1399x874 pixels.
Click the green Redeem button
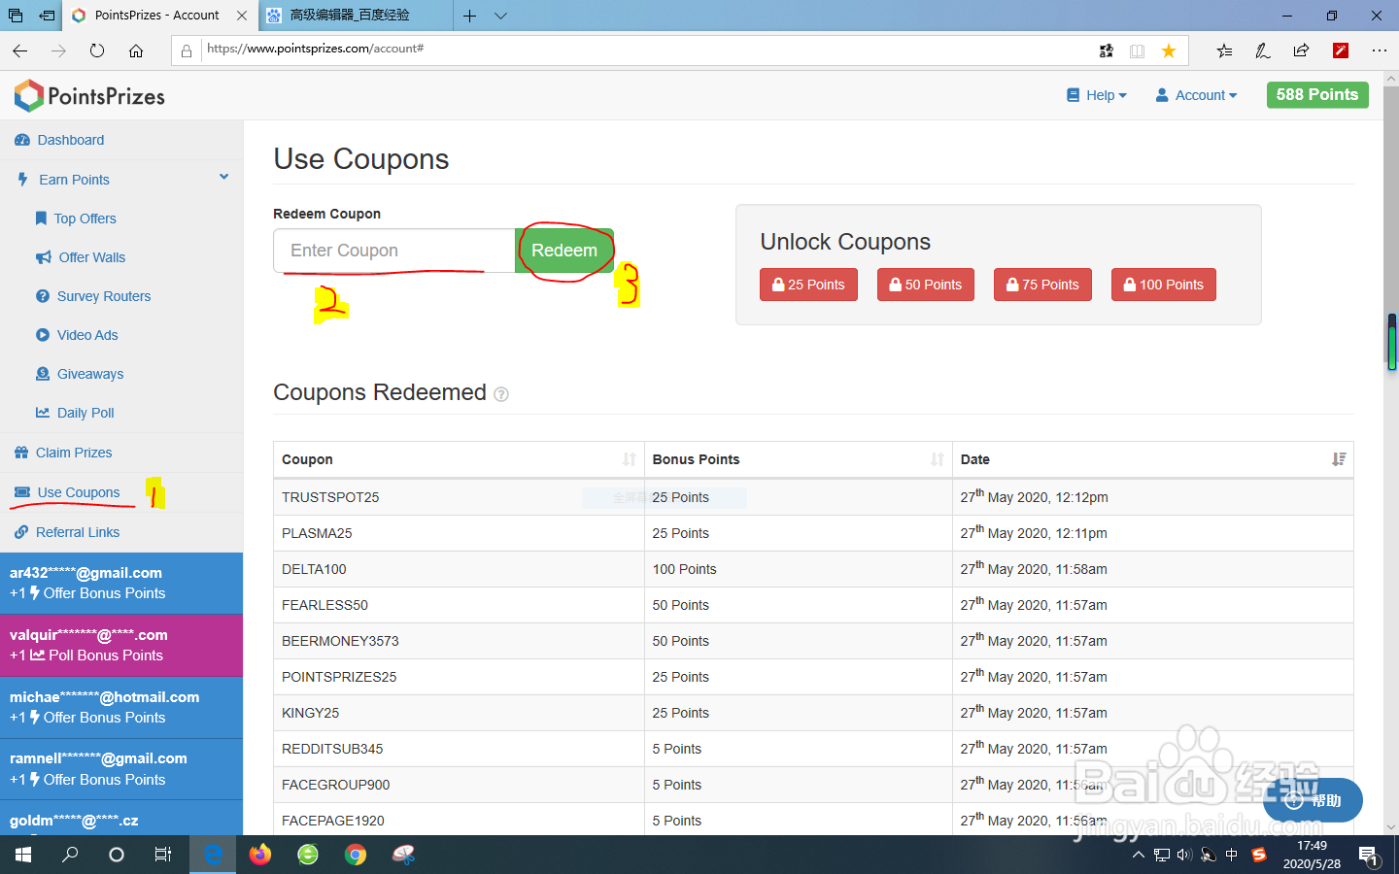[x=564, y=251]
